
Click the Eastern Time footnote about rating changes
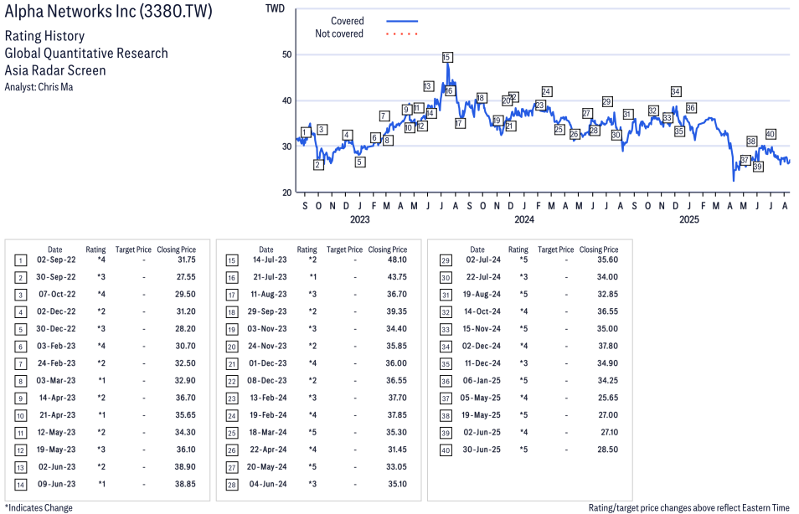pyautogui.click(x=689, y=508)
